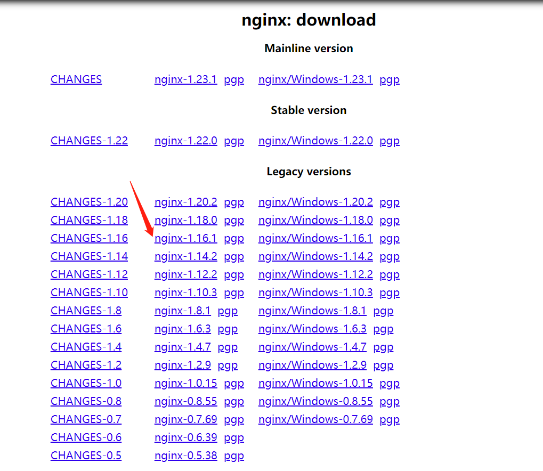
Task: Download nginx/Windows-1.16.1 build
Action: pyautogui.click(x=315, y=238)
